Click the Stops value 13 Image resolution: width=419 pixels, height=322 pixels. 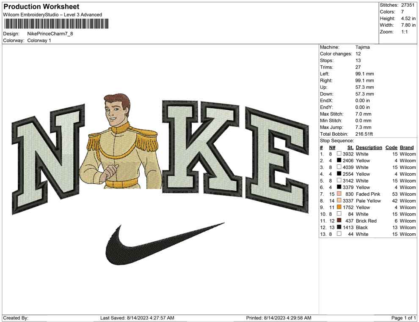coord(358,60)
